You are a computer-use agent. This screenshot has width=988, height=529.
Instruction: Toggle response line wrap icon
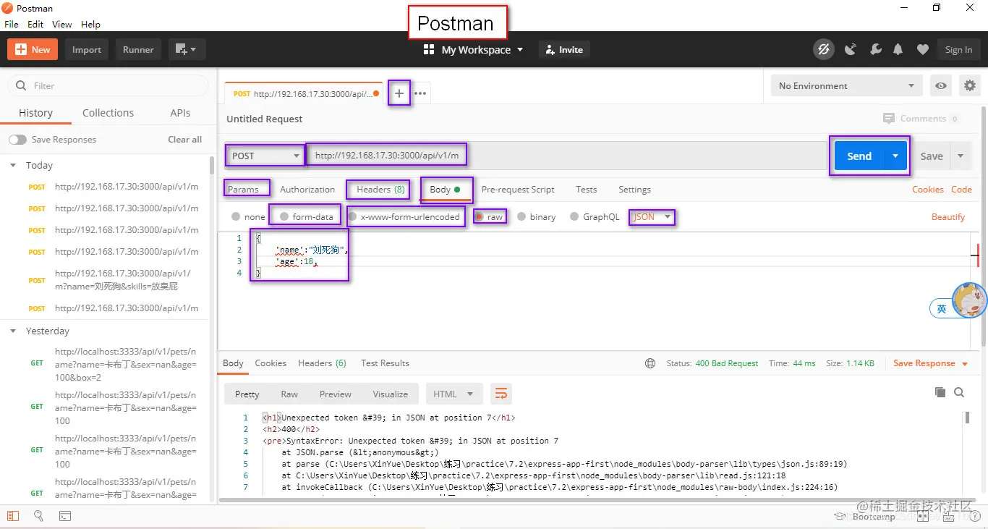501,394
